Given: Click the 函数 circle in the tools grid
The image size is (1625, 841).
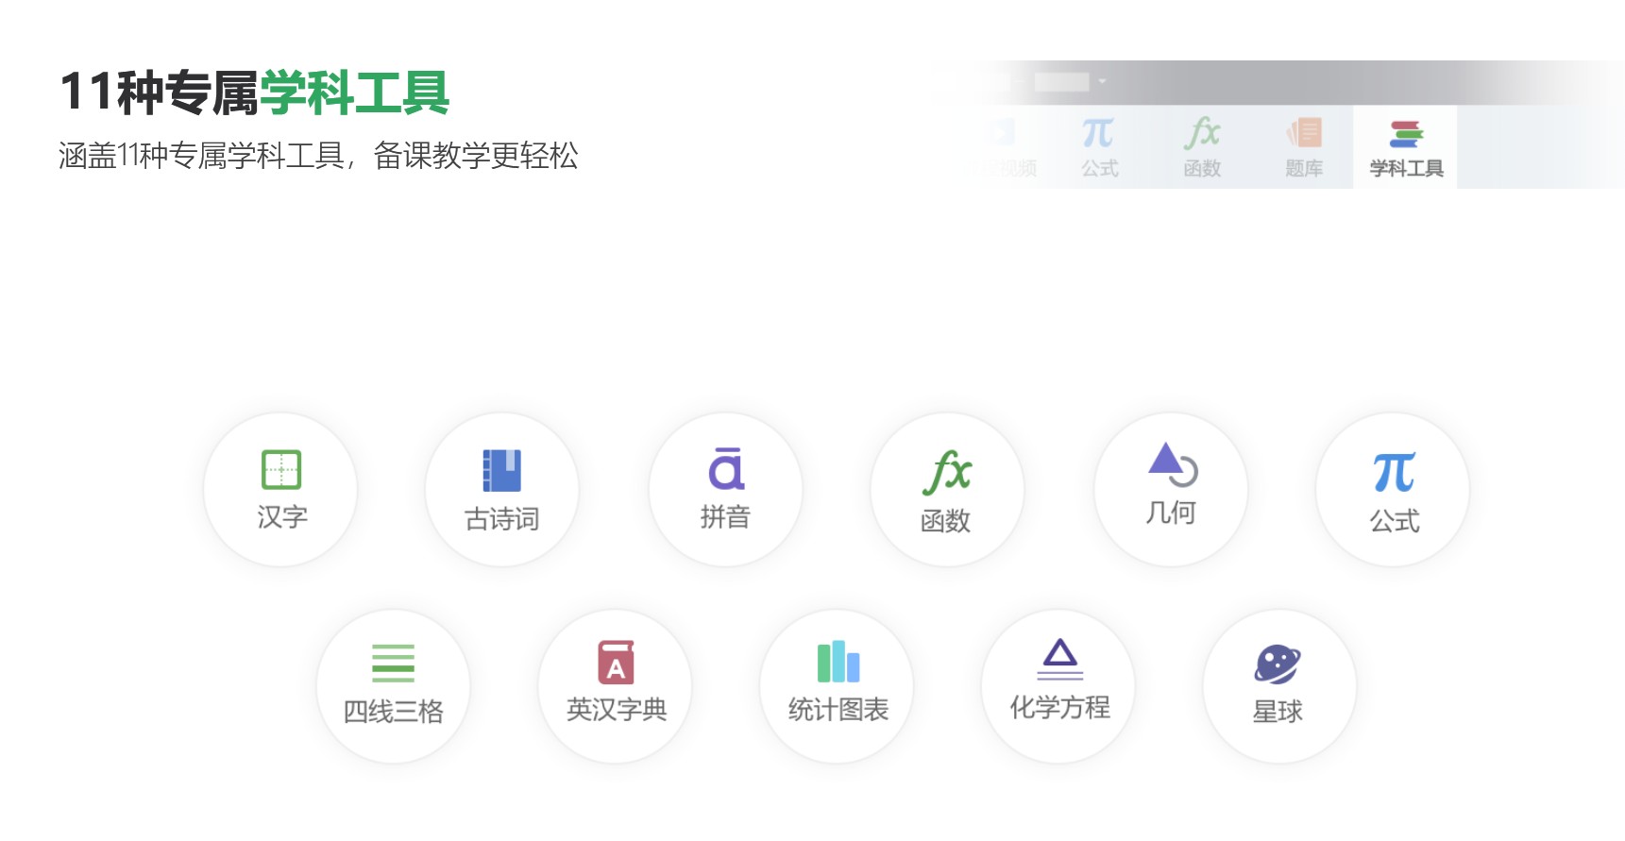Looking at the screenshot, I should point(947,489).
